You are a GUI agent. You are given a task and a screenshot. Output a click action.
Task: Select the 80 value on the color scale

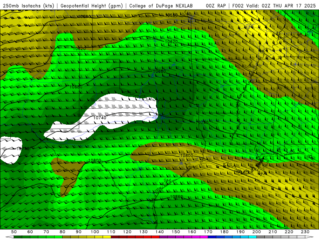click(63, 232)
